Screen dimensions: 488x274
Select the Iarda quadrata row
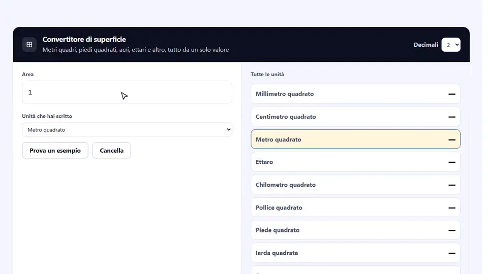click(x=355, y=253)
